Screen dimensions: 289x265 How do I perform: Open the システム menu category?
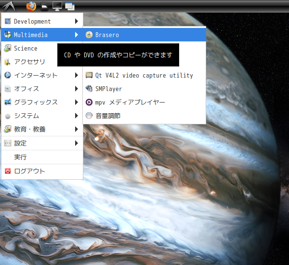coord(42,116)
